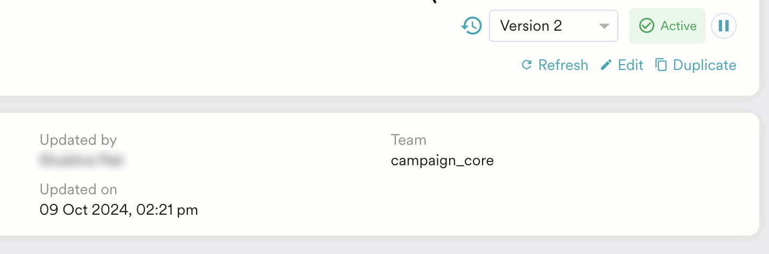Viewport: 769px width, 254px height.
Task: Click the Updated by label
Action: [78, 140]
